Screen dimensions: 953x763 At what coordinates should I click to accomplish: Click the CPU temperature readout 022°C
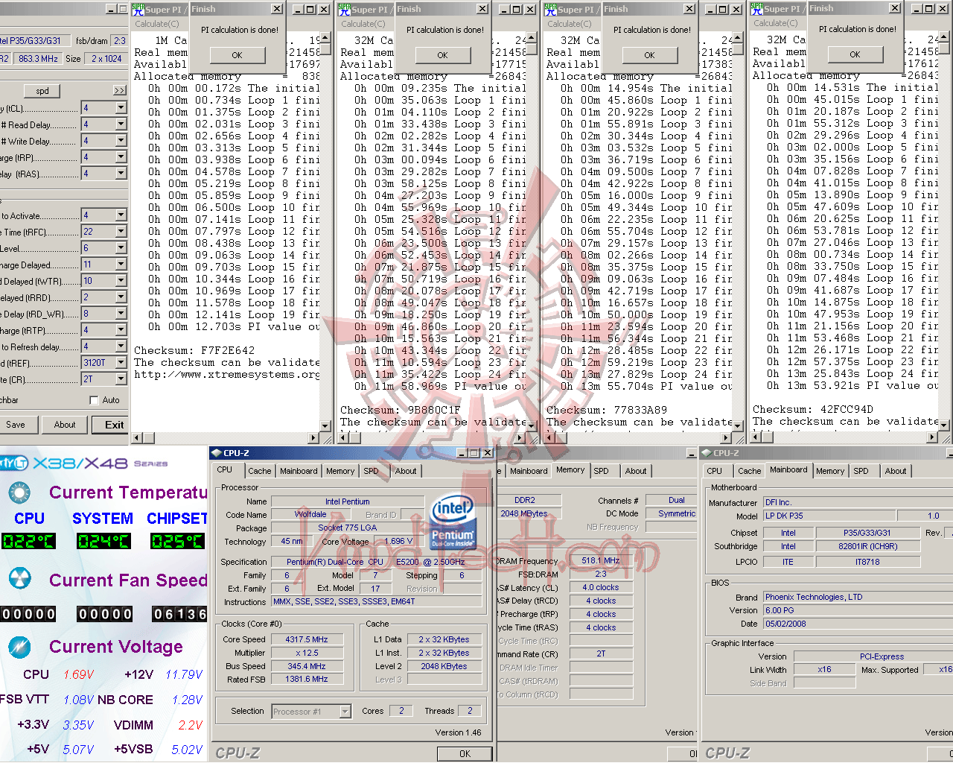28,541
